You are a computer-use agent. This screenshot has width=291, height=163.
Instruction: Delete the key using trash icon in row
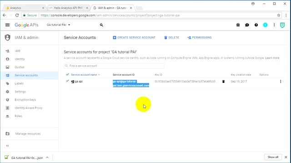pos(223,81)
